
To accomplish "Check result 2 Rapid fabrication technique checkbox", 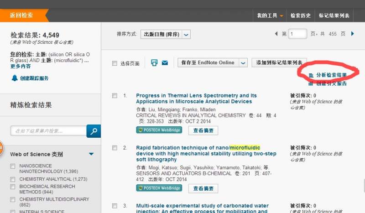I will (x=115, y=148).
